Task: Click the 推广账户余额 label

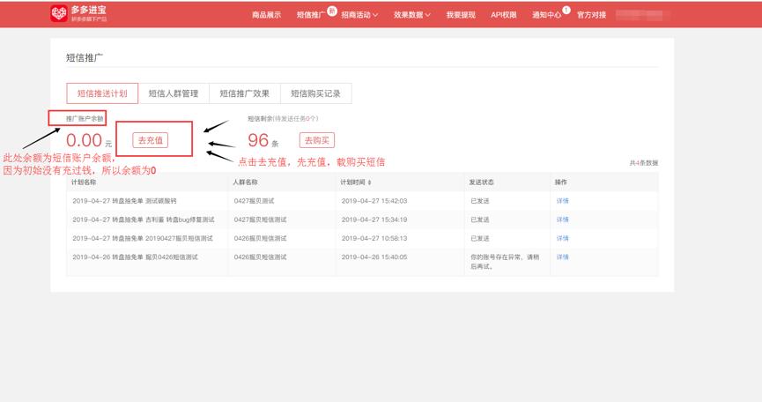Action: pos(85,119)
